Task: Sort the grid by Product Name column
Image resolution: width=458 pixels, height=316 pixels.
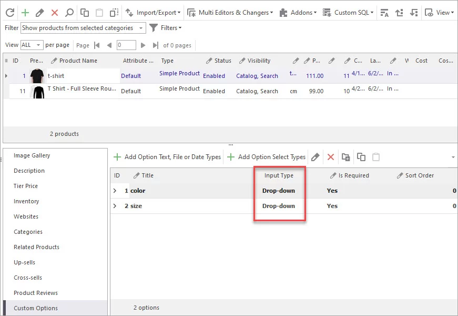Action: (78, 61)
